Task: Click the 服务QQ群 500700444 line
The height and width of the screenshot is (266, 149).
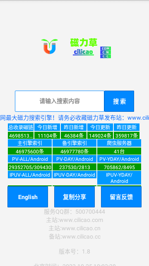Action: (x=74, y=212)
